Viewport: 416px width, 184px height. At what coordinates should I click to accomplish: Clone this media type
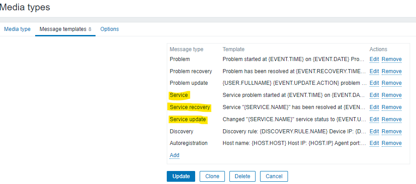212,176
